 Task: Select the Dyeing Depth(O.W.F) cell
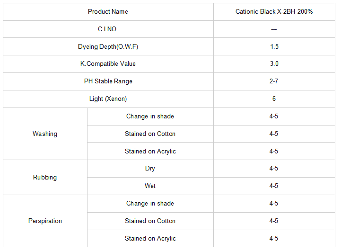(108, 46)
